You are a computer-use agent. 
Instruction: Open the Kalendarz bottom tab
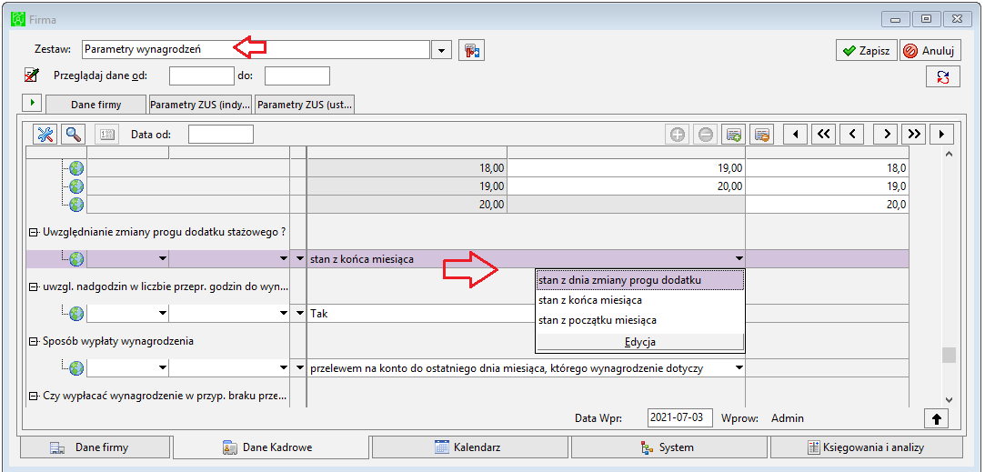pyautogui.click(x=470, y=447)
